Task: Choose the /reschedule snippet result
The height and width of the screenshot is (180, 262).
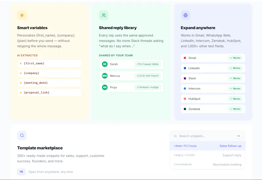Action: click(208, 165)
